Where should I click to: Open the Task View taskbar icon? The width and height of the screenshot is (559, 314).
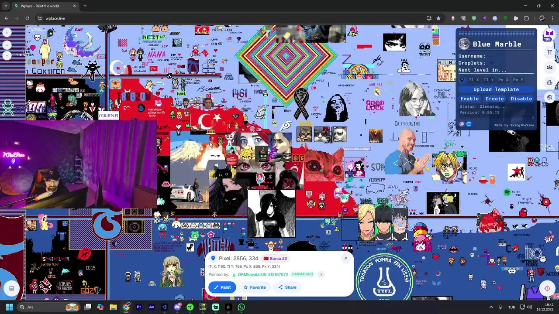88,307
